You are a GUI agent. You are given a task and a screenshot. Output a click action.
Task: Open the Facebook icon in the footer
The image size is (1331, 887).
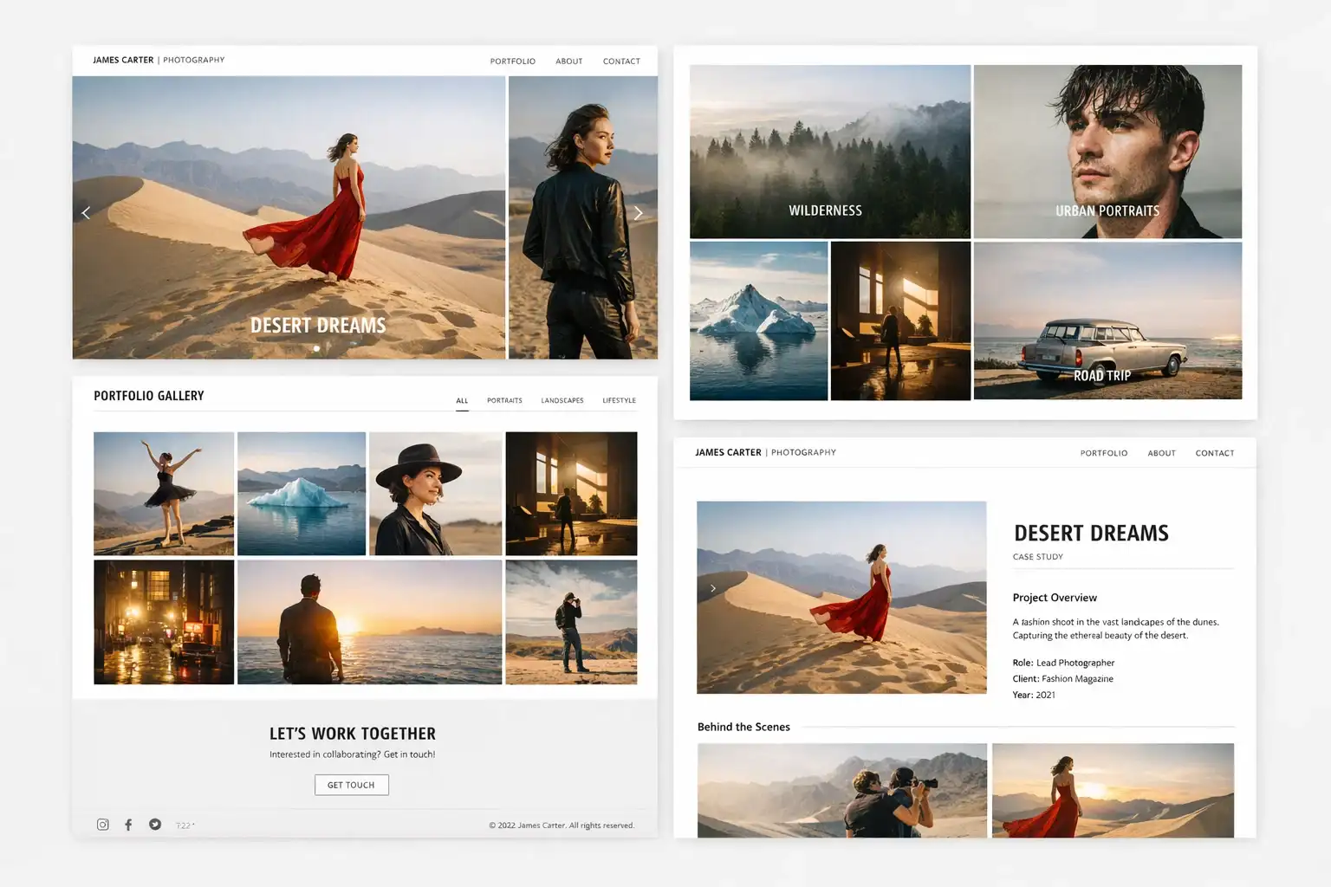tap(128, 825)
